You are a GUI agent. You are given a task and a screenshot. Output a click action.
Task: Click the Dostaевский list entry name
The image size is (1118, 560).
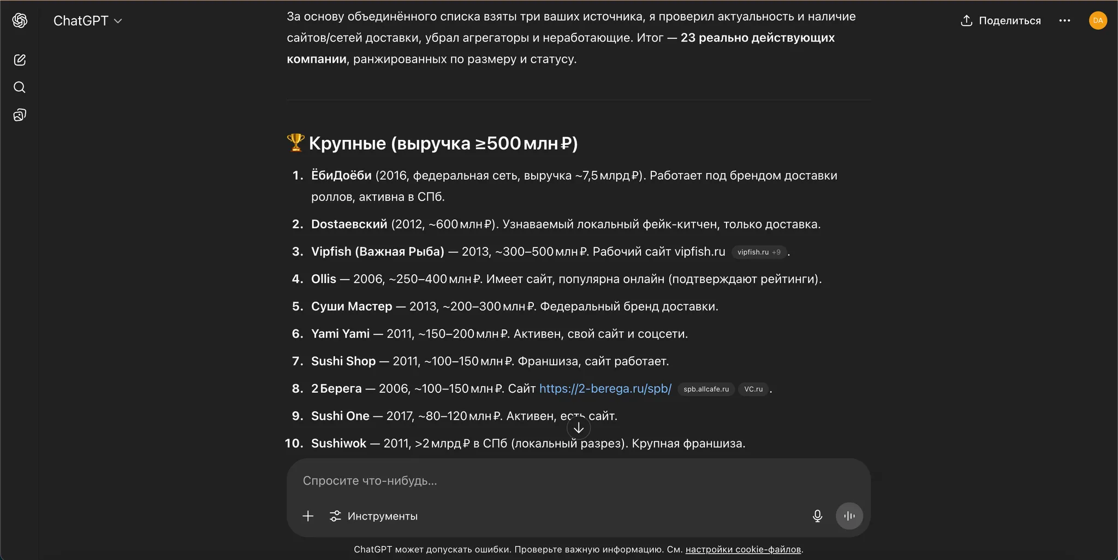(349, 224)
